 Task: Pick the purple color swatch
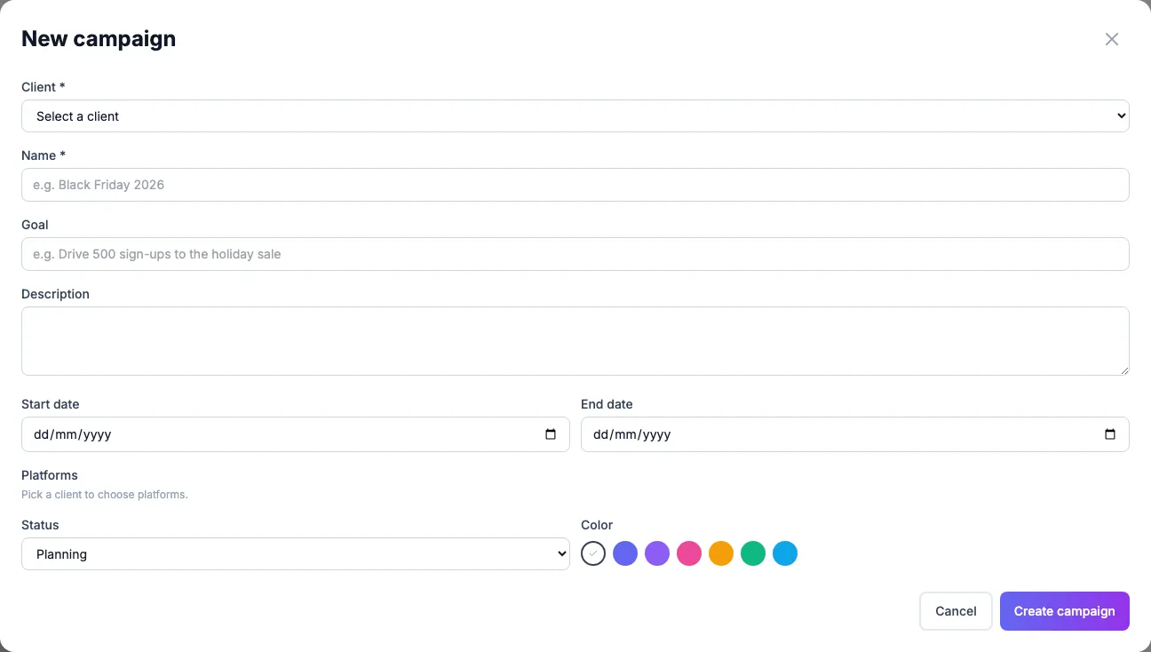[x=657, y=553]
